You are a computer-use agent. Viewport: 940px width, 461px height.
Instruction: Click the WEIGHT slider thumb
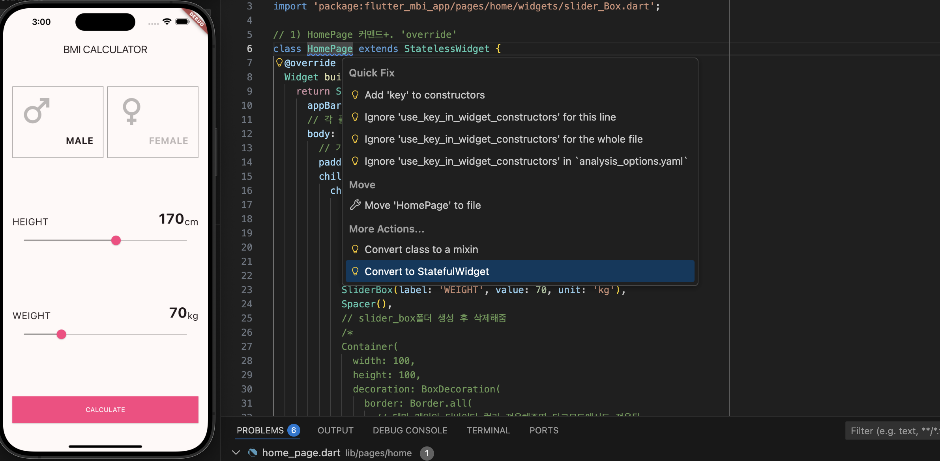pos(61,335)
